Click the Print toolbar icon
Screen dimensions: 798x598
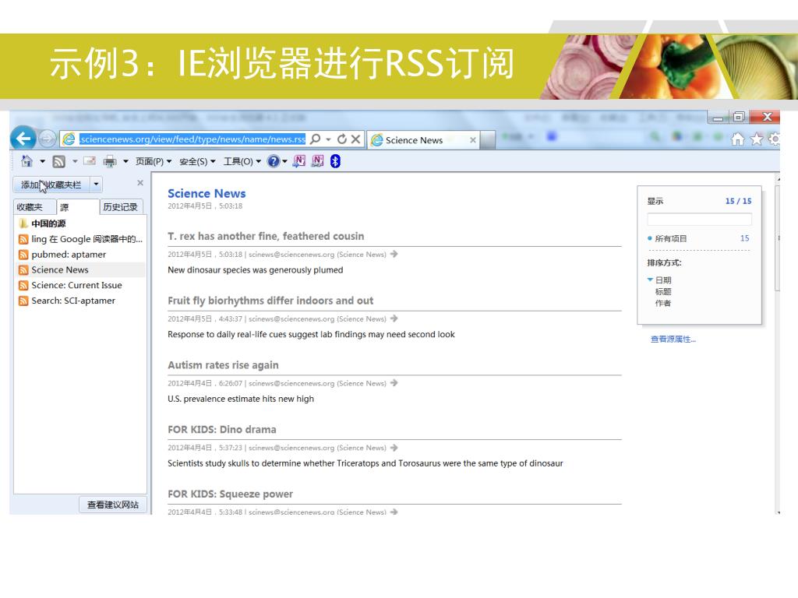point(109,162)
